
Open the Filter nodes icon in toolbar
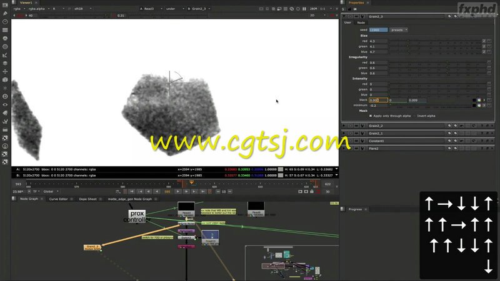pyautogui.click(x=5, y=46)
